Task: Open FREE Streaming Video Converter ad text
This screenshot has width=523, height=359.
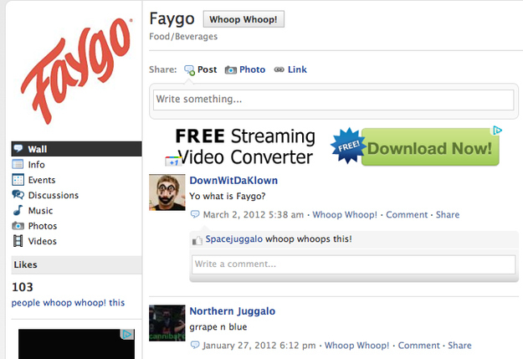Action: [245, 146]
